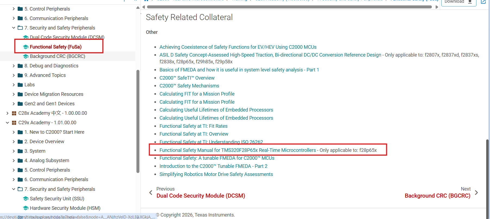Click the horizontal scrollbar above content
This screenshot has width=490, height=219.
(289, 7)
